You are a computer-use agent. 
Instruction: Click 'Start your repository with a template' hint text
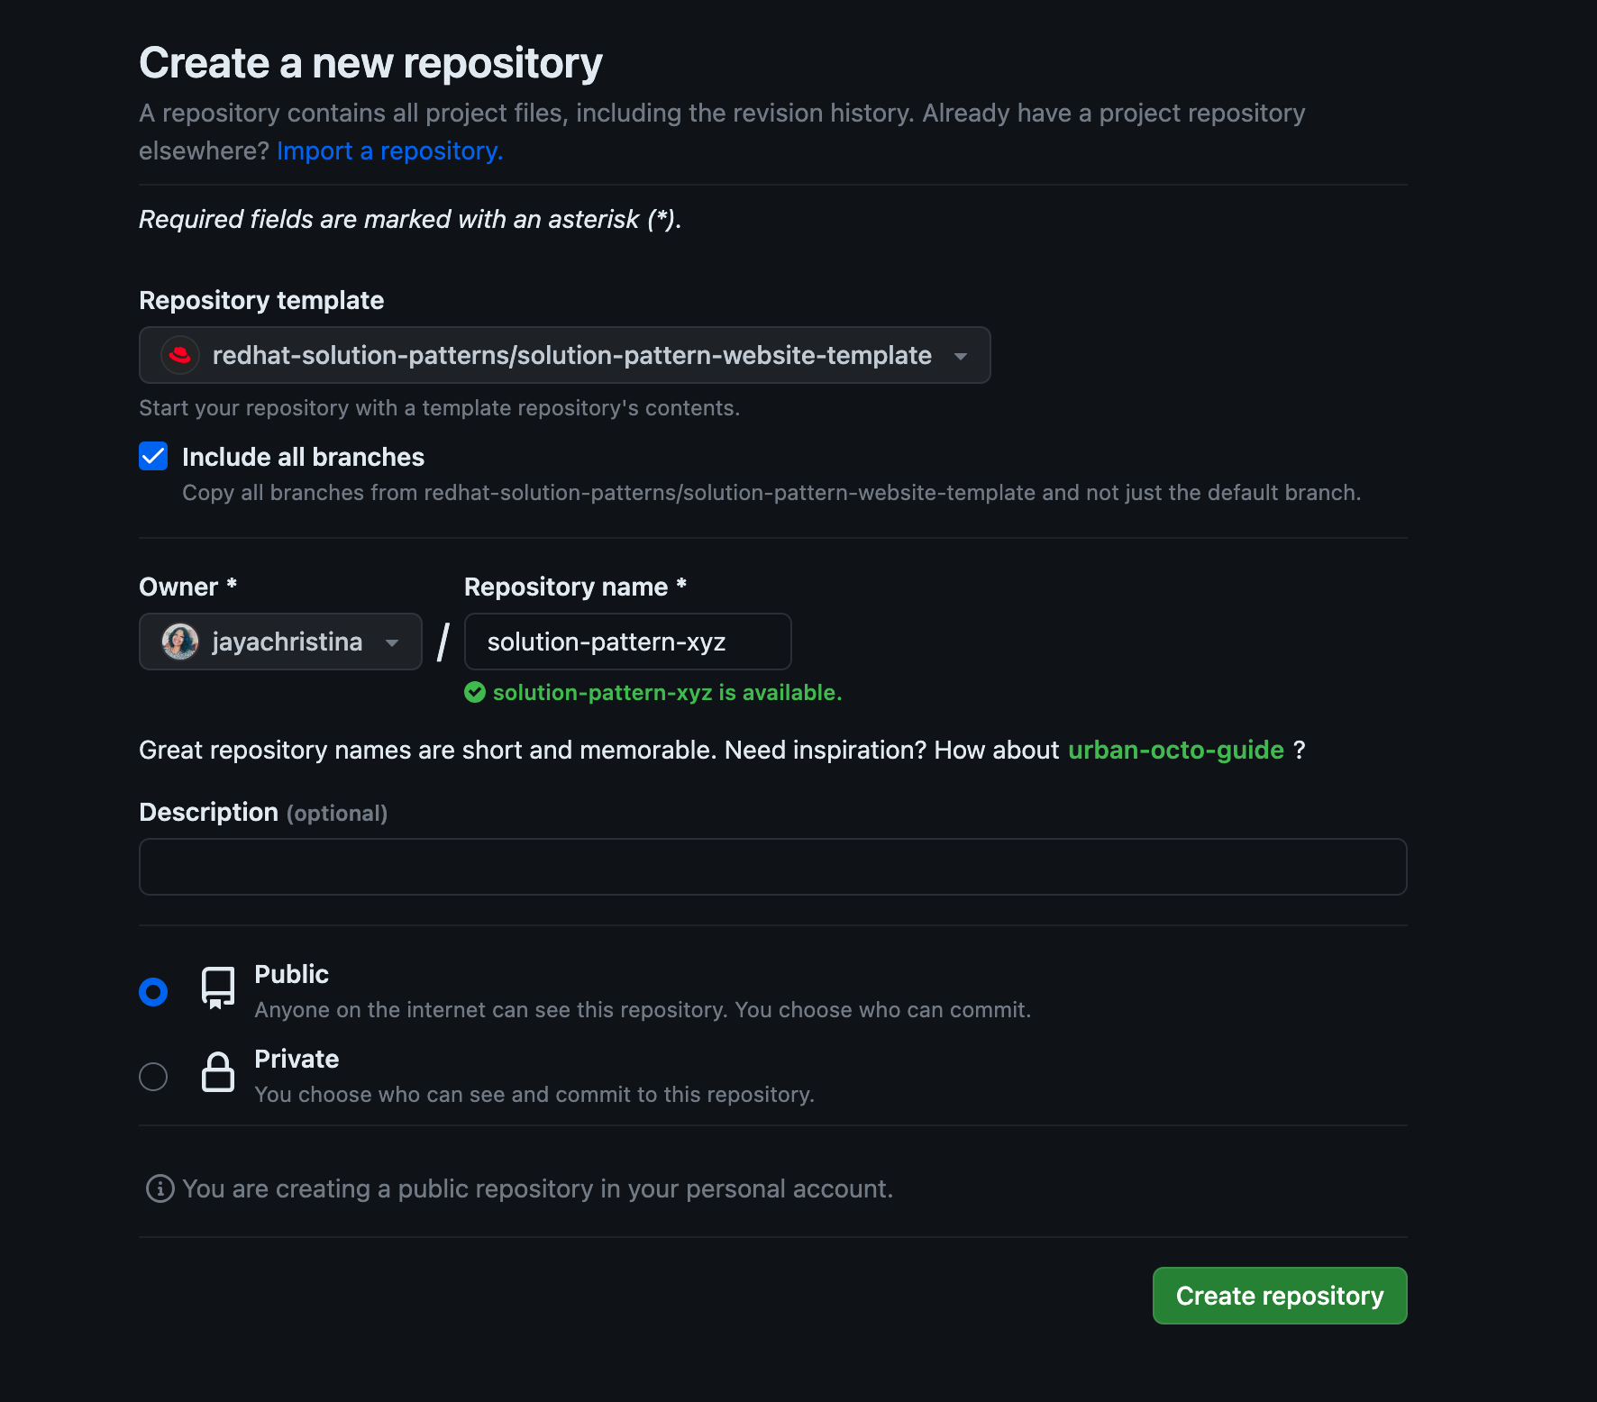coord(439,408)
